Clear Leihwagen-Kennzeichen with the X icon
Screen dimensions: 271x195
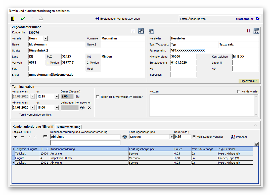click(x=89, y=108)
